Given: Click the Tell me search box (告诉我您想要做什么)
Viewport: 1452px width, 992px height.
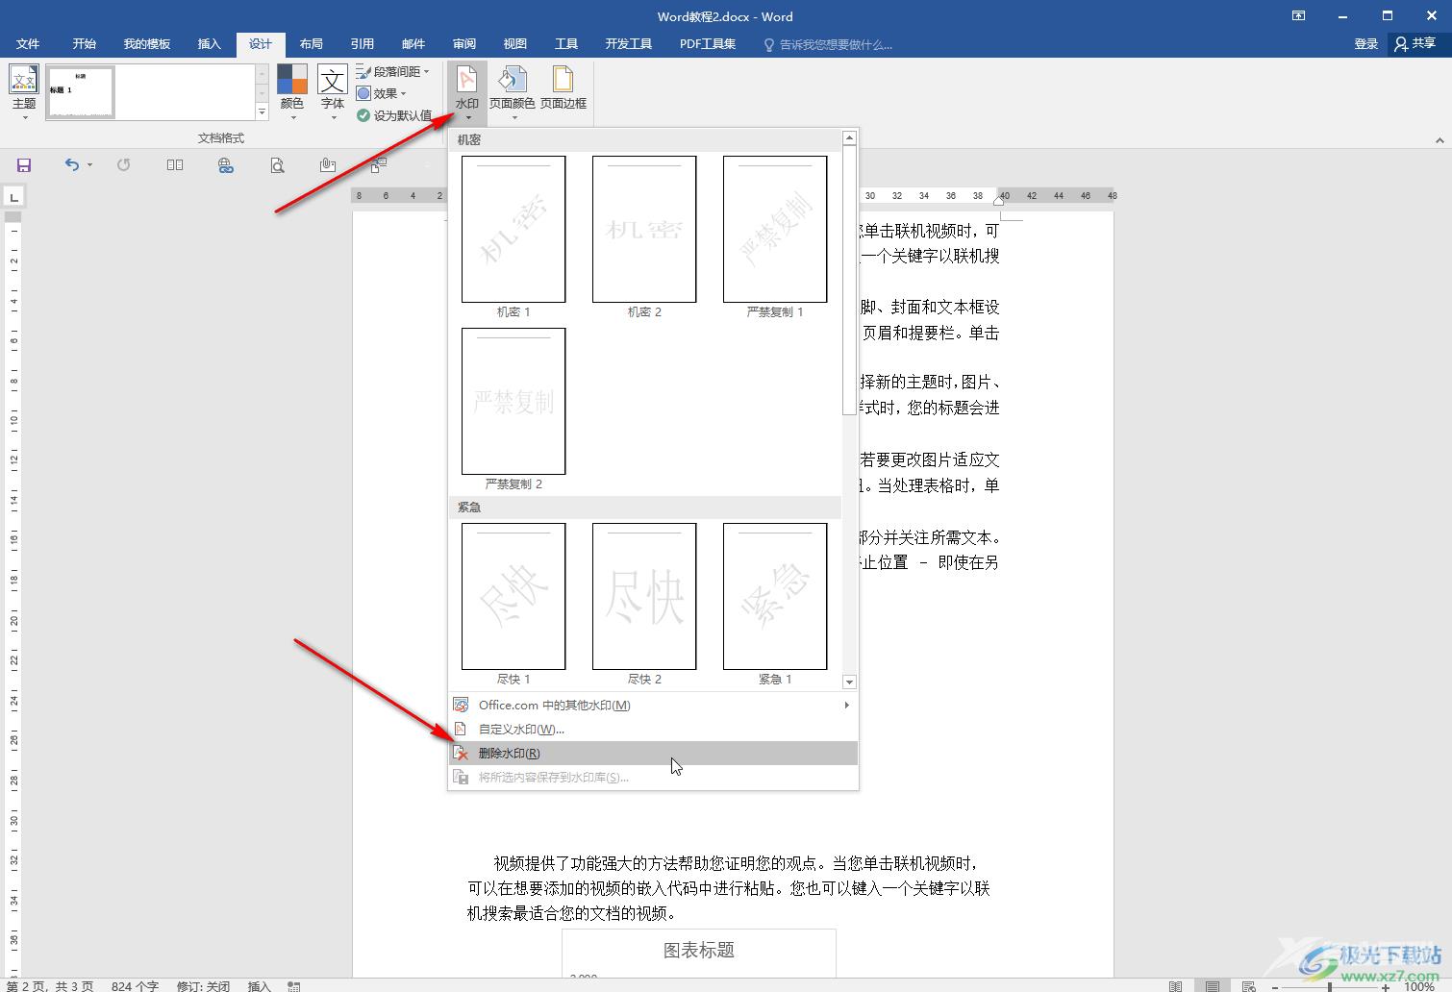Looking at the screenshot, I should (x=829, y=44).
